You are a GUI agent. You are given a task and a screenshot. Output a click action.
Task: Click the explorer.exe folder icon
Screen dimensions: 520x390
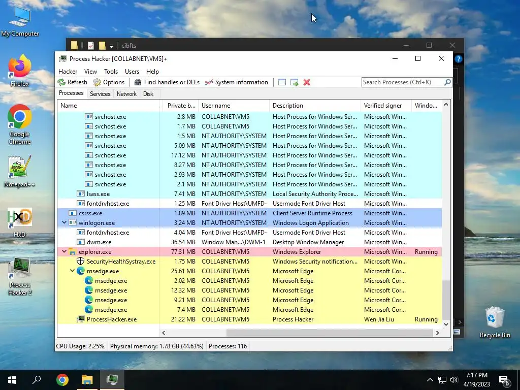(x=73, y=252)
